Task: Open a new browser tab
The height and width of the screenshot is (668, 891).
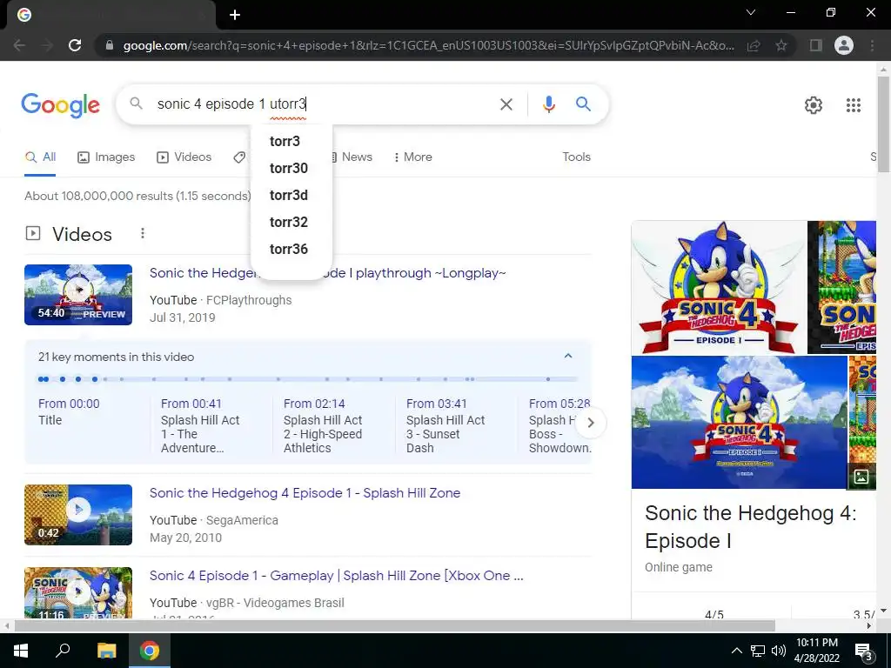Action: [235, 15]
